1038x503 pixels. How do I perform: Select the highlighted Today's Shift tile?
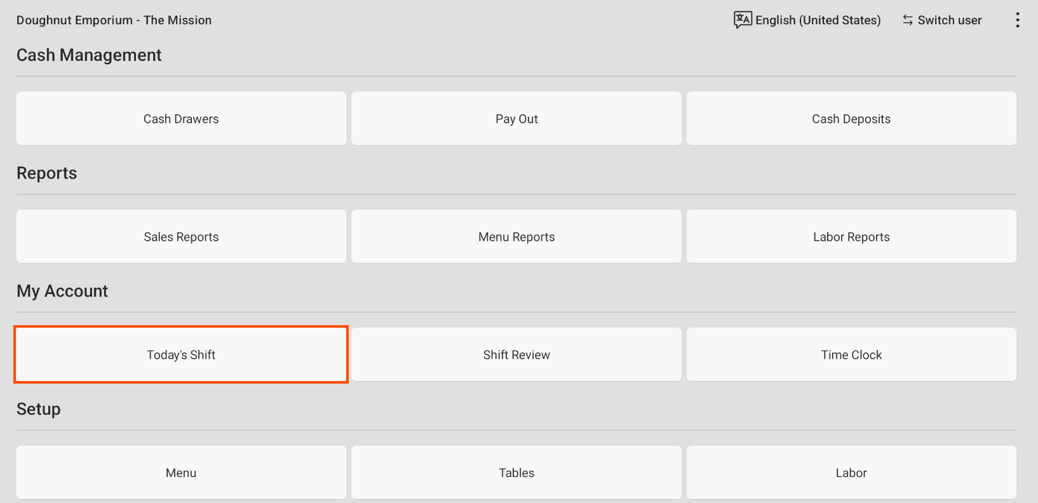(x=181, y=355)
